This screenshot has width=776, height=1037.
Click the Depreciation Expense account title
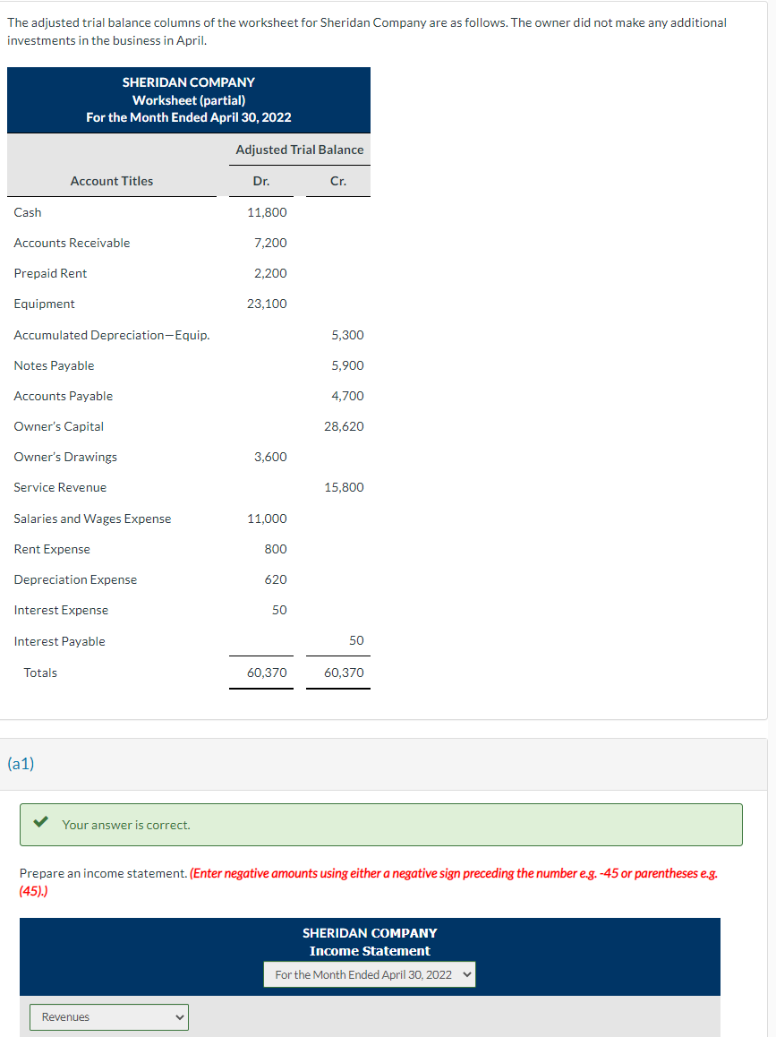pos(75,579)
